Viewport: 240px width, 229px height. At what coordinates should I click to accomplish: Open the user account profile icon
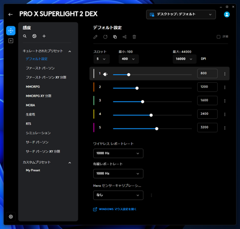point(227,14)
